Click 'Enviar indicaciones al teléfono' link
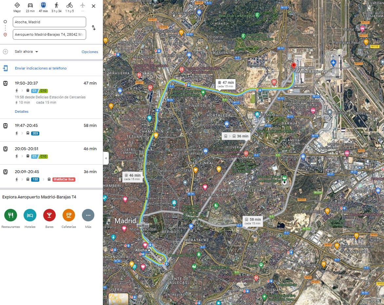Screen dimensions: 384x305 (x=41, y=68)
